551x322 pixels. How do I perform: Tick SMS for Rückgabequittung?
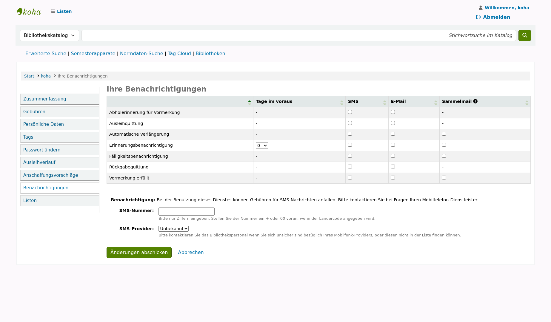350,167
